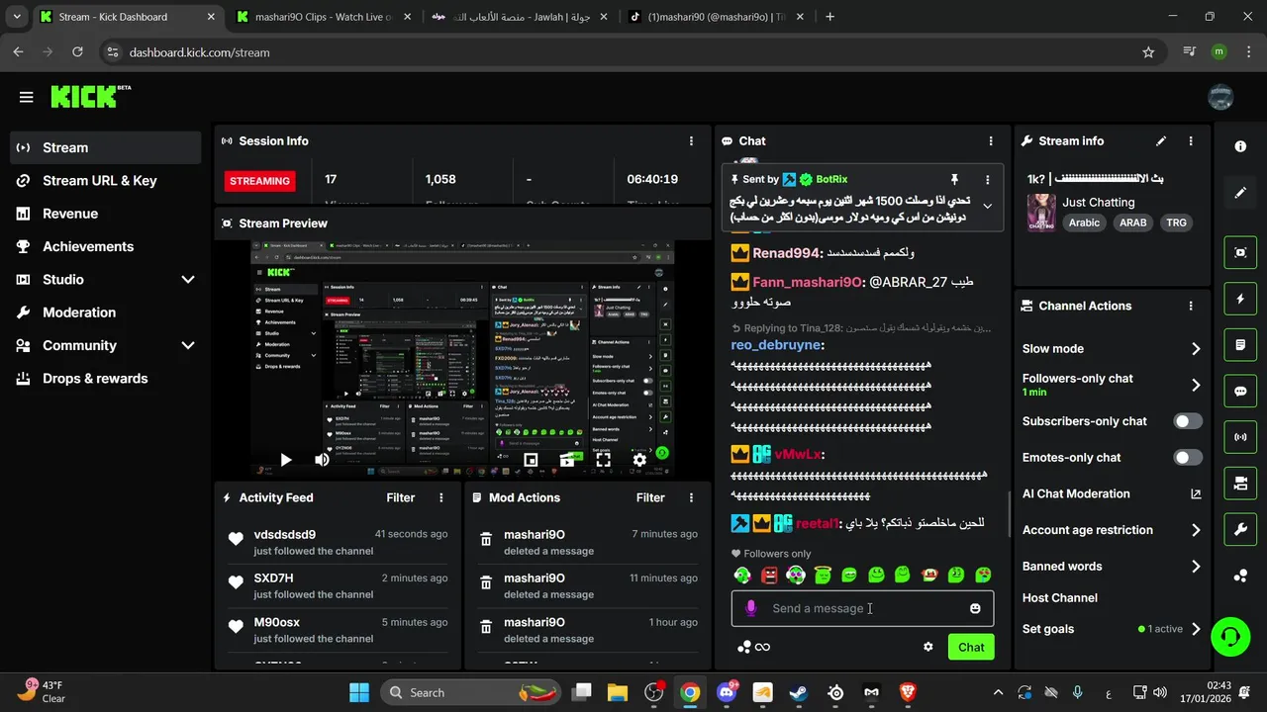
Task: Open stream preview settings gear
Action: (x=639, y=460)
